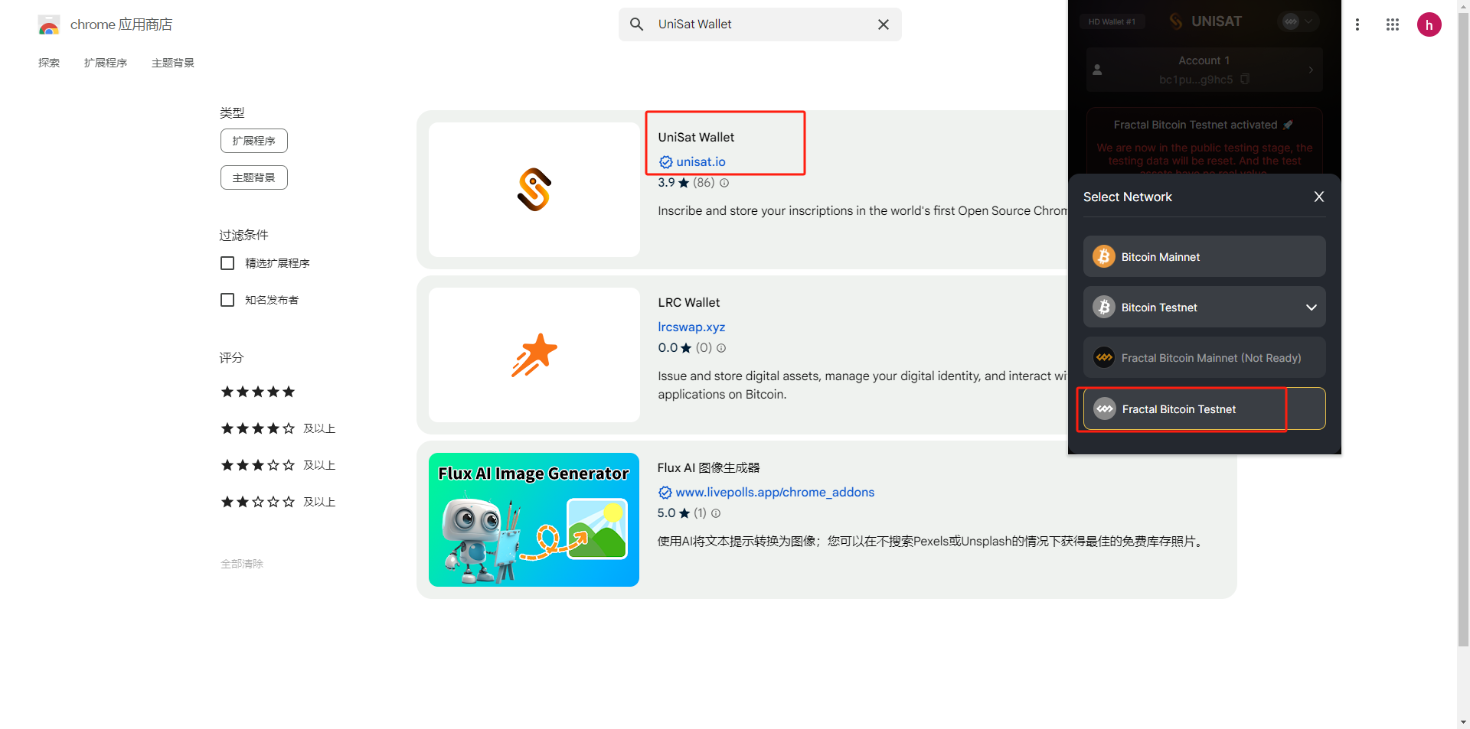Enable the 精选扩展程序 checkbox

pos(227,263)
